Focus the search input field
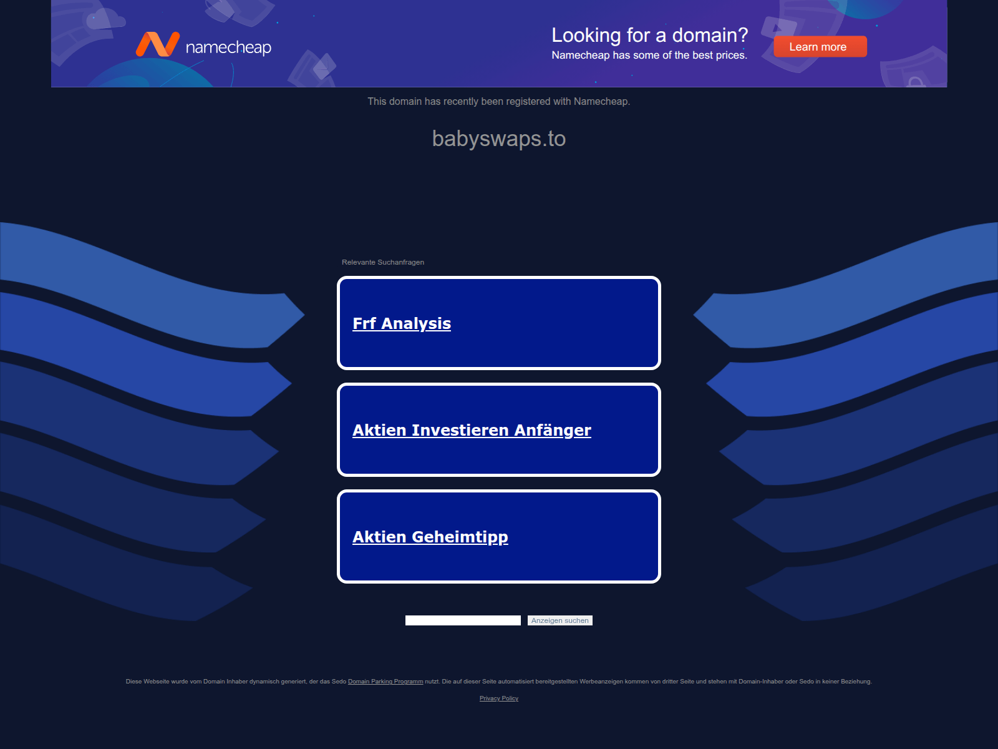Viewport: 998px width, 749px height. 463,620
